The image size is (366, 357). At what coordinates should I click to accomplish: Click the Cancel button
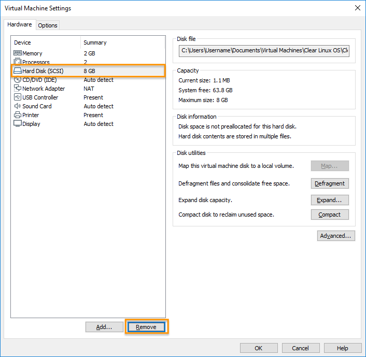point(301,348)
